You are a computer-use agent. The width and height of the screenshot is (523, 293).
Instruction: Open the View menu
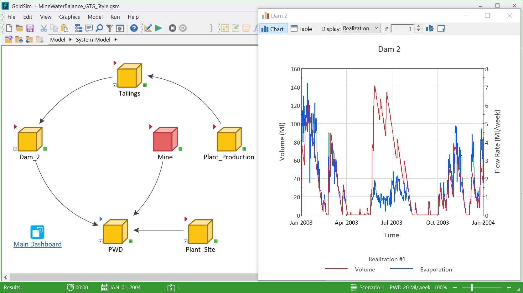(x=46, y=17)
